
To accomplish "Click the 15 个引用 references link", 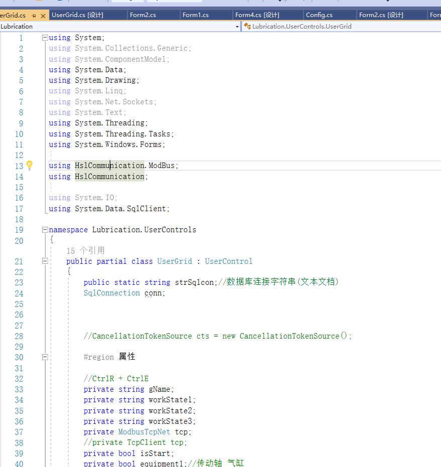I will point(85,250).
